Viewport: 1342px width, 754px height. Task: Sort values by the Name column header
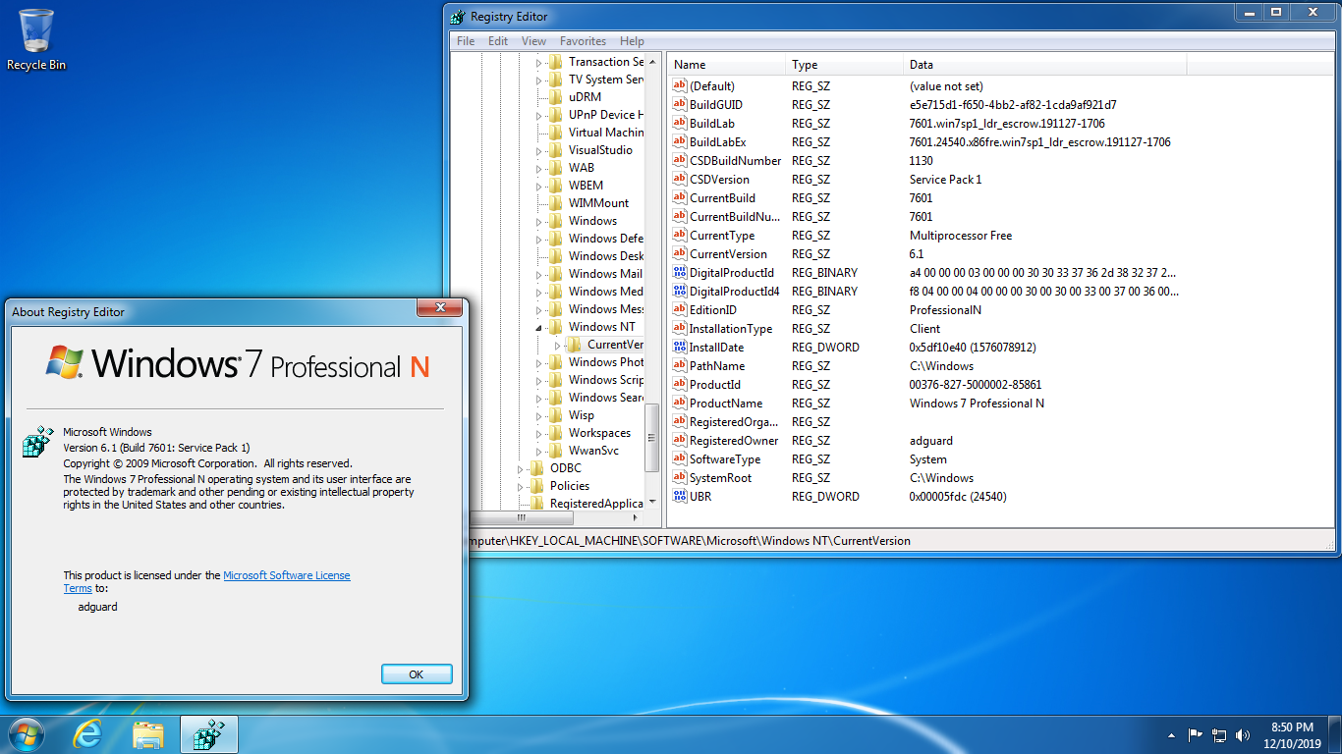click(x=727, y=65)
